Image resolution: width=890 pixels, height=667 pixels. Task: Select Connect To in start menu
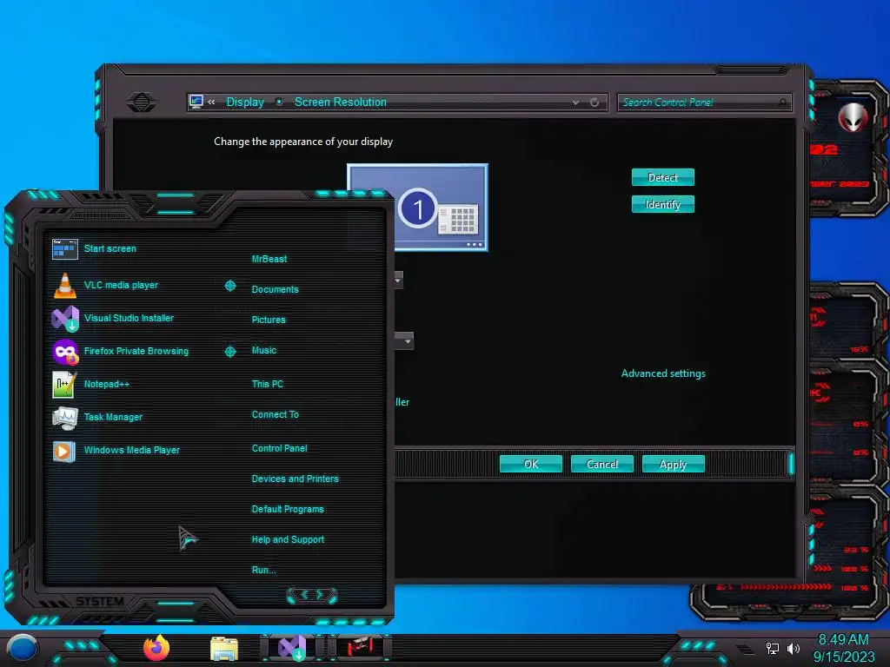click(x=276, y=414)
